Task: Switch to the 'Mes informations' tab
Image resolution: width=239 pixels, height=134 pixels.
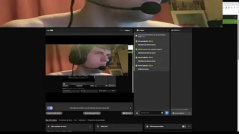Action: coord(51,120)
